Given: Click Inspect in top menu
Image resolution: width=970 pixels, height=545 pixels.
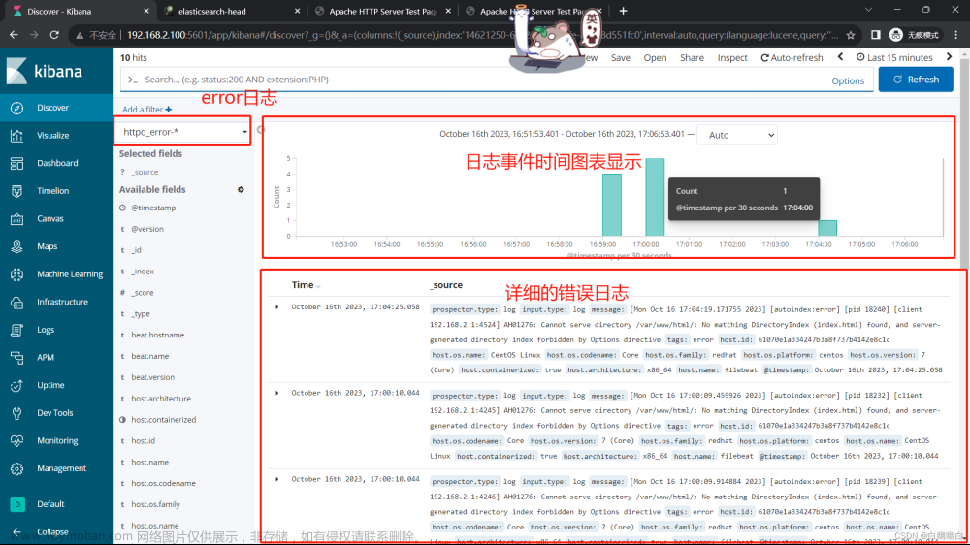Looking at the screenshot, I should tap(732, 57).
